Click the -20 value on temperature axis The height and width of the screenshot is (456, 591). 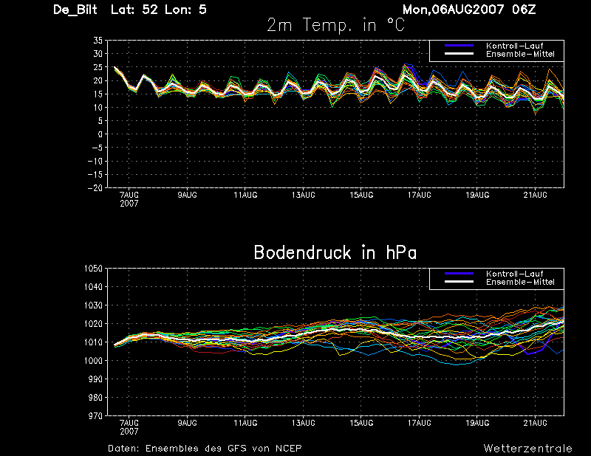point(95,188)
